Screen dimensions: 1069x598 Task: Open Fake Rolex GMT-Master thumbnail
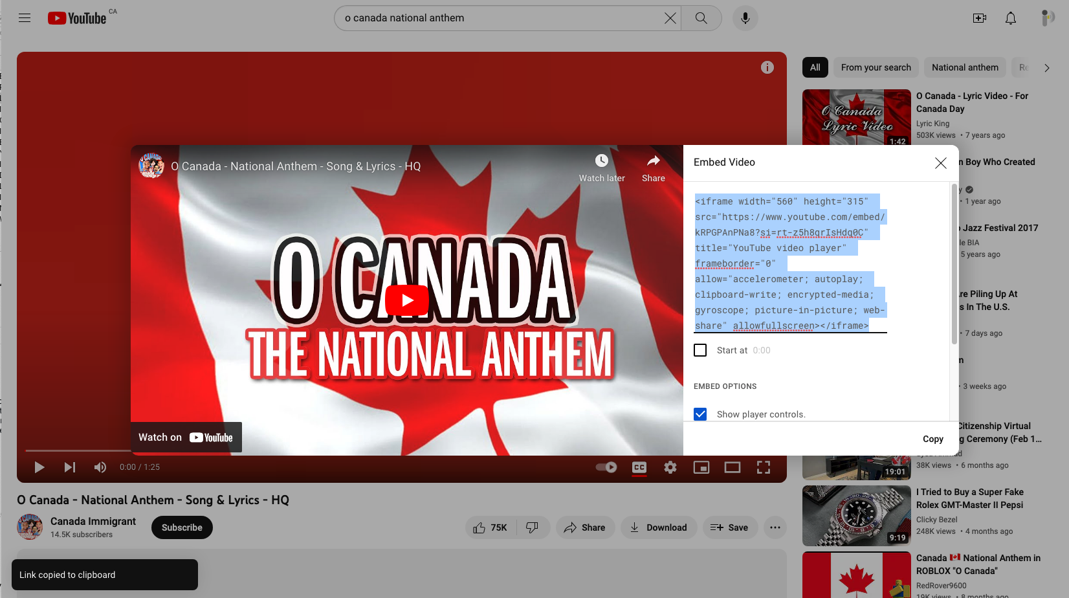tap(857, 516)
